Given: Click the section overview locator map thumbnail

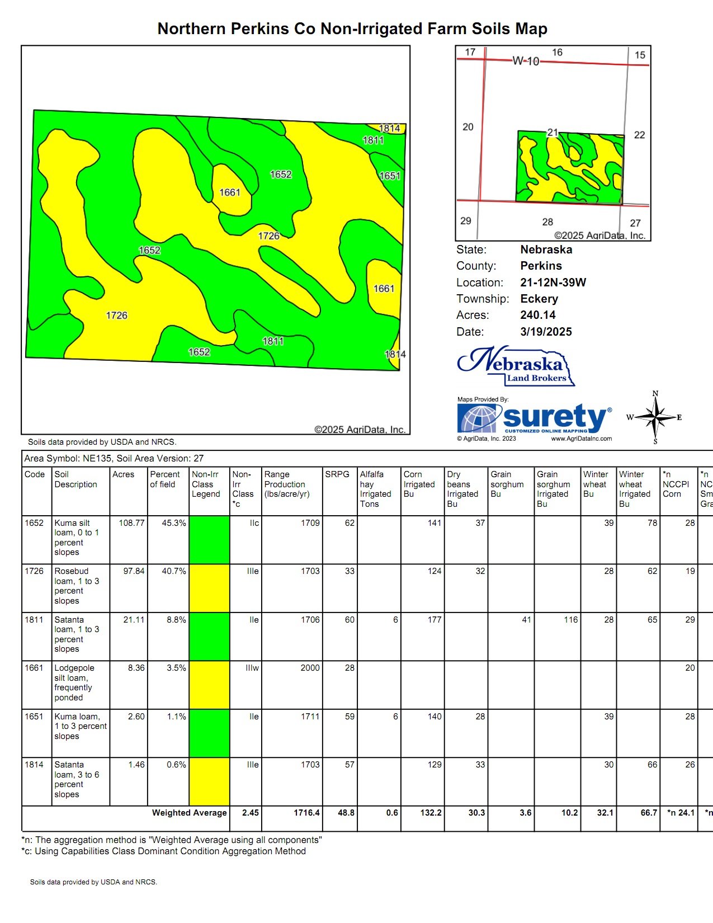Looking at the screenshot, I should pyautogui.click(x=553, y=143).
